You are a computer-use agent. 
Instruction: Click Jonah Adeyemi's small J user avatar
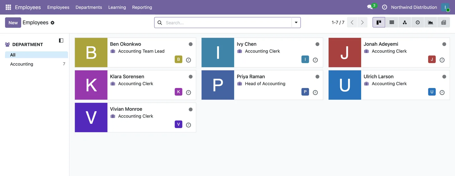432,59
